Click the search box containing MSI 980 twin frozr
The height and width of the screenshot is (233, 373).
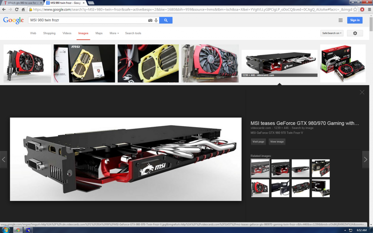click(x=87, y=20)
